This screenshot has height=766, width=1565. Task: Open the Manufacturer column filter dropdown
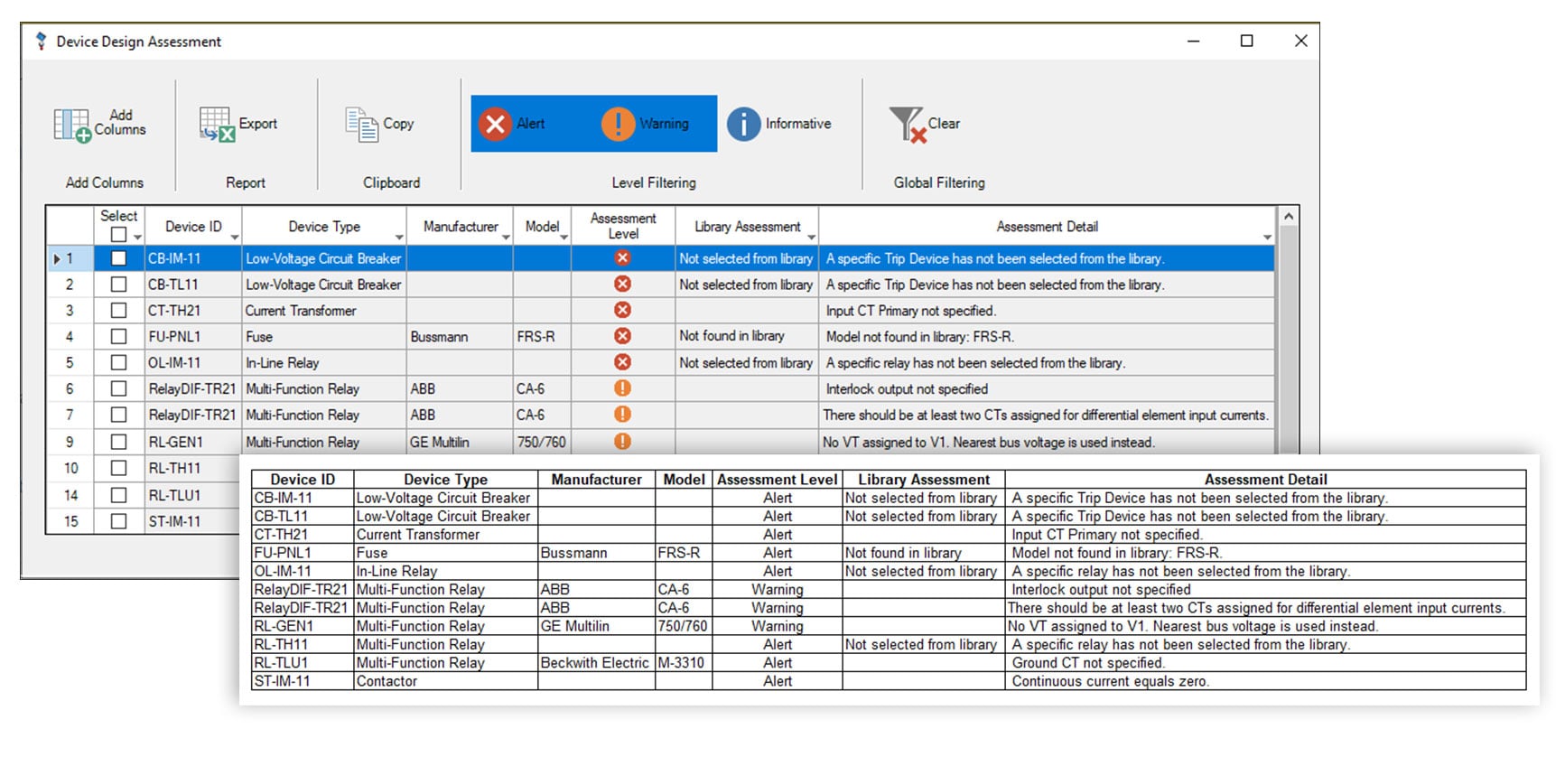pos(506,238)
